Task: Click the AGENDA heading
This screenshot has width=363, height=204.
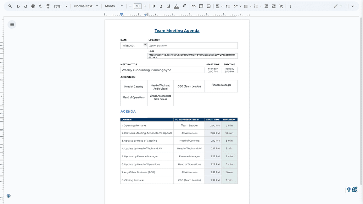Action: pyautogui.click(x=128, y=112)
